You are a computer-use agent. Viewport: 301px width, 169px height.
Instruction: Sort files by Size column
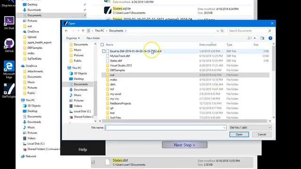click(256, 45)
